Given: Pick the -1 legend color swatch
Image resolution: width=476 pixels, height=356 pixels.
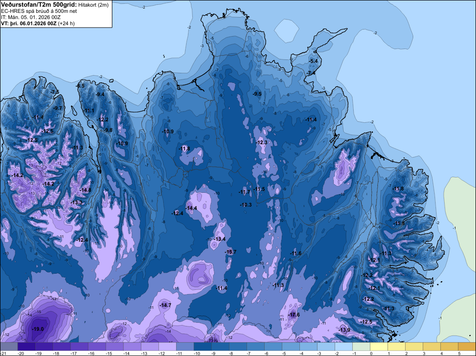Looking at the screenshot, I should point(361,346).
